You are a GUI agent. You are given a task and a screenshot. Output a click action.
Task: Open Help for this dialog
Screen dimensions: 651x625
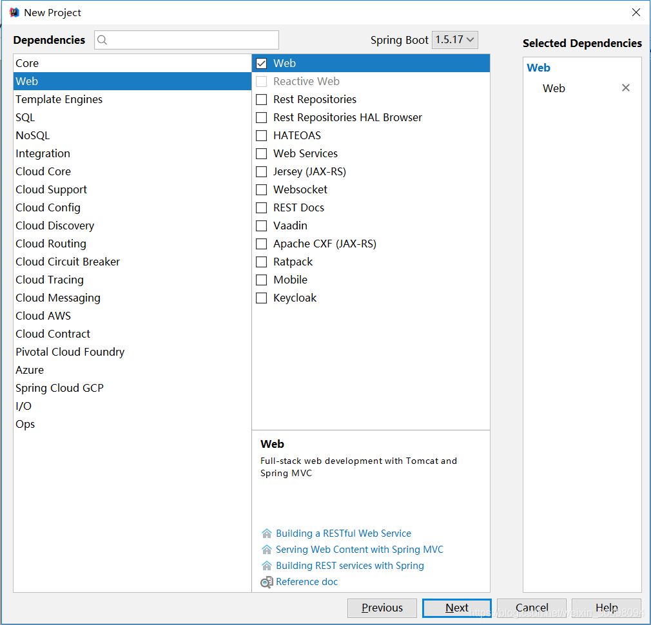pos(607,608)
